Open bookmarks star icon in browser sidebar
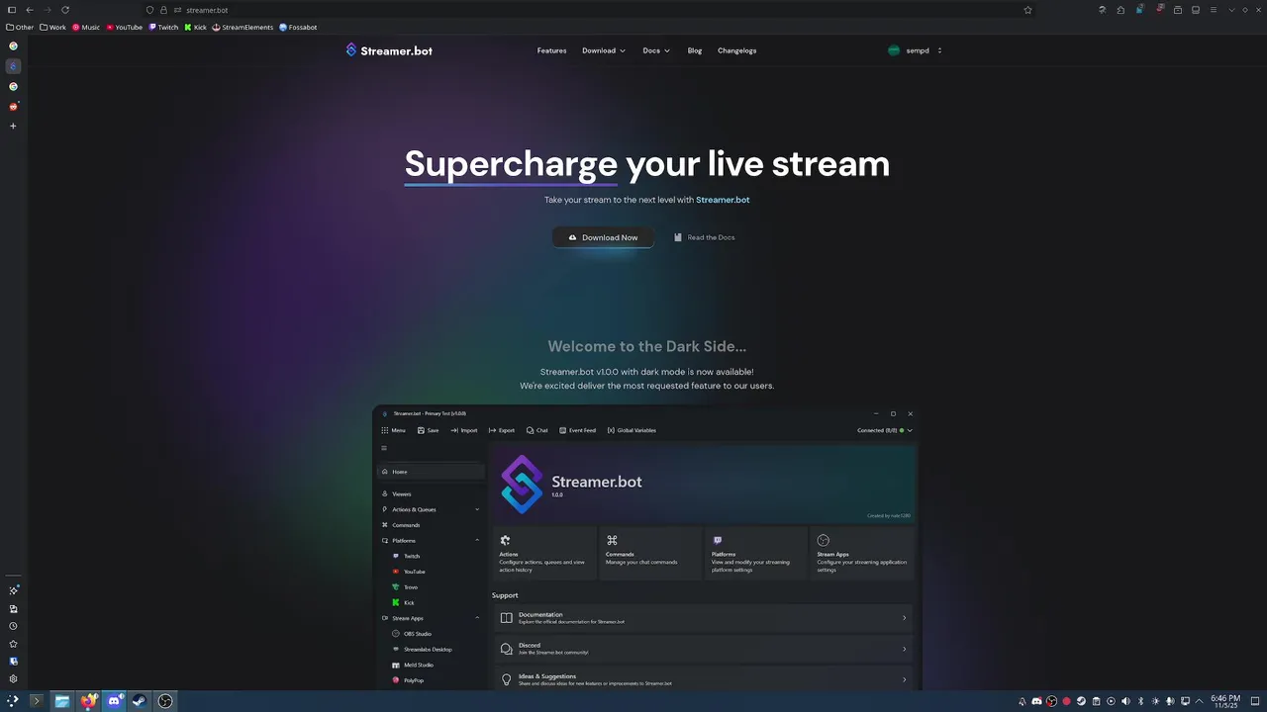Viewport: 1267px width, 712px height. pyautogui.click(x=13, y=644)
